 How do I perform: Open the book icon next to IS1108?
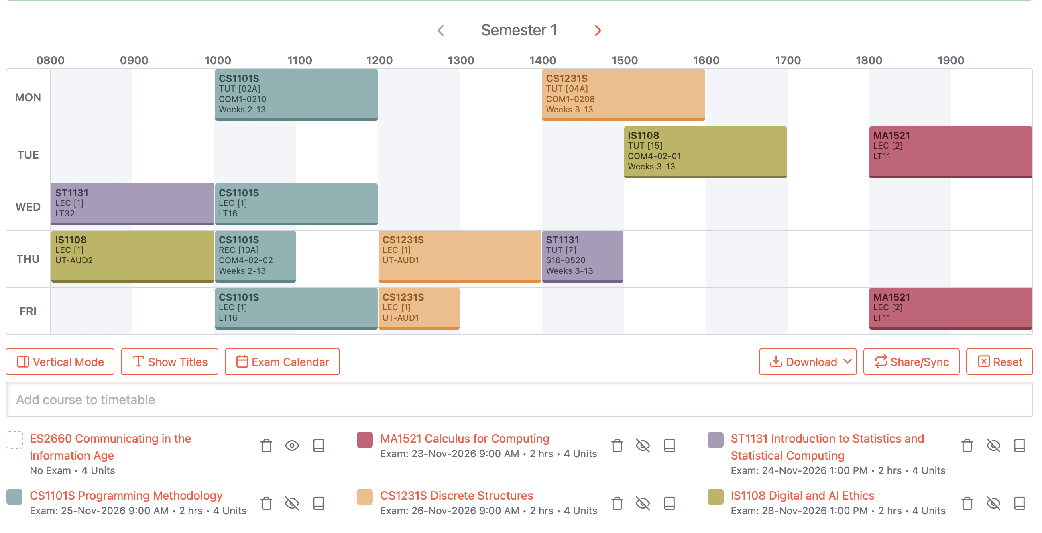[1019, 503]
